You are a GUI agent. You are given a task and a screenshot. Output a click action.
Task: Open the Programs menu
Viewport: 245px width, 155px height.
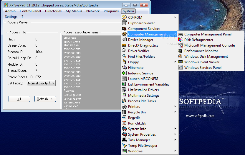click(111, 11)
